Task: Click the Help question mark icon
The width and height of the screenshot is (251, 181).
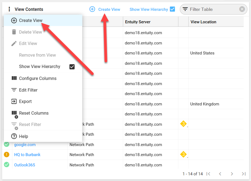Action: [x=13, y=136]
